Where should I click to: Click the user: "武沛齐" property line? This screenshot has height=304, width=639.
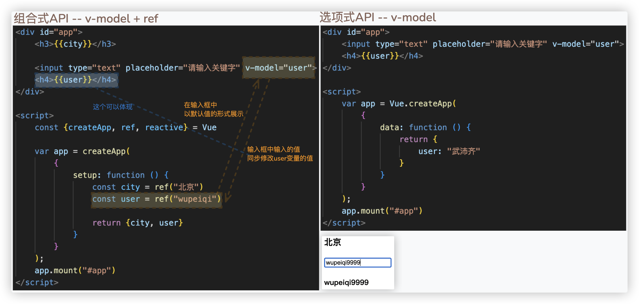pos(449,151)
